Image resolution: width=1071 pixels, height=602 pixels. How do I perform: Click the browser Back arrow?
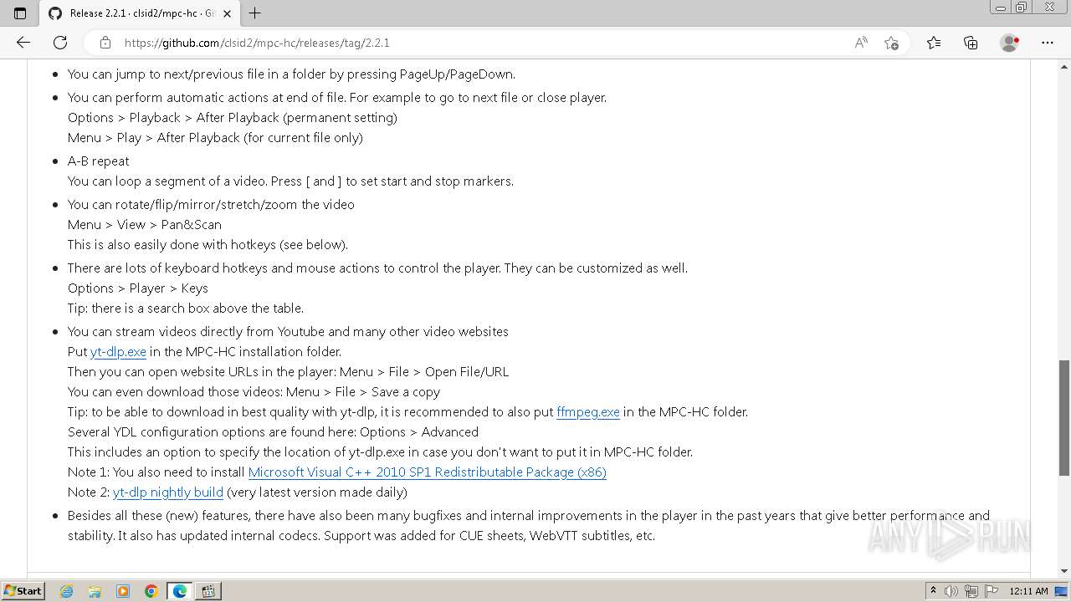click(x=23, y=43)
